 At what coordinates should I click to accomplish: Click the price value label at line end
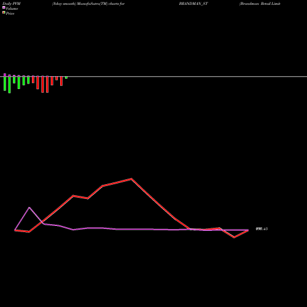click(262, 229)
